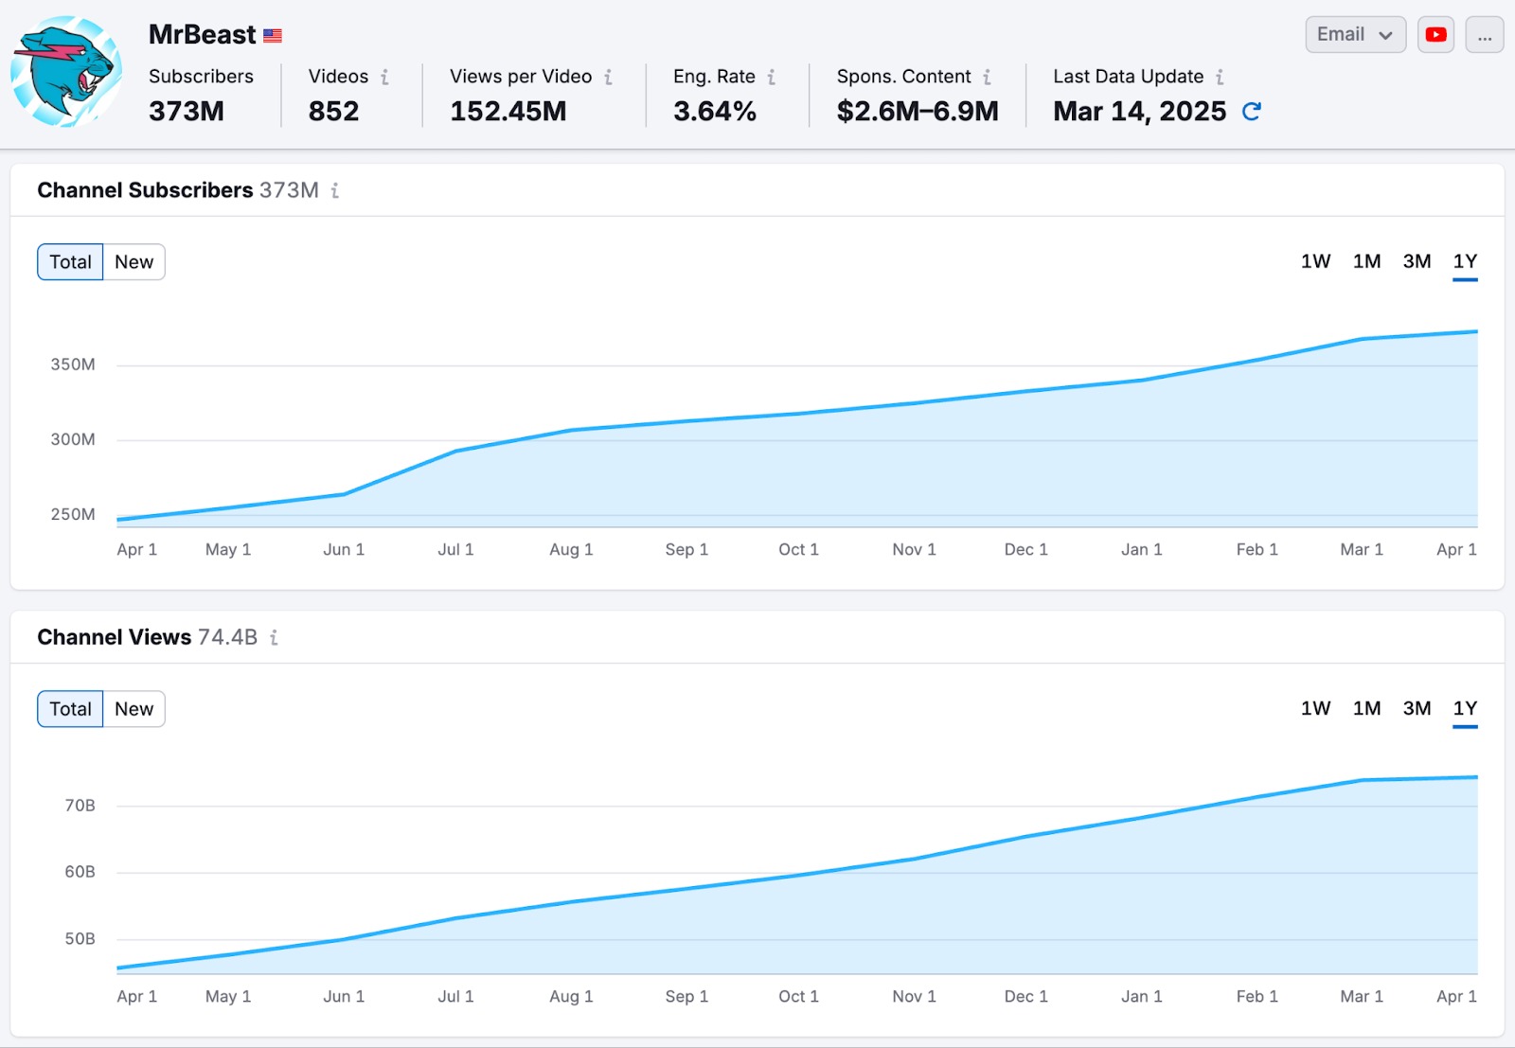Click the US flag next to MrBeast

pyautogui.click(x=273, y=36)
